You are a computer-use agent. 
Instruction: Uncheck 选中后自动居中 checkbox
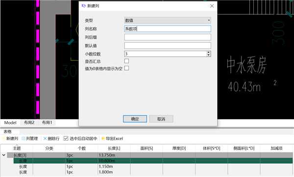click(x=66, y=139)
